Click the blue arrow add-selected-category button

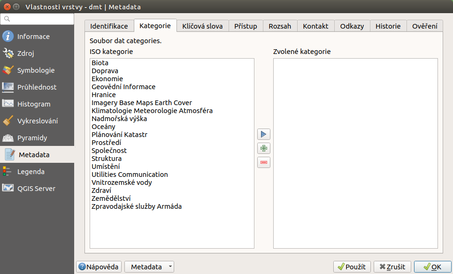[x=264, y=134]
